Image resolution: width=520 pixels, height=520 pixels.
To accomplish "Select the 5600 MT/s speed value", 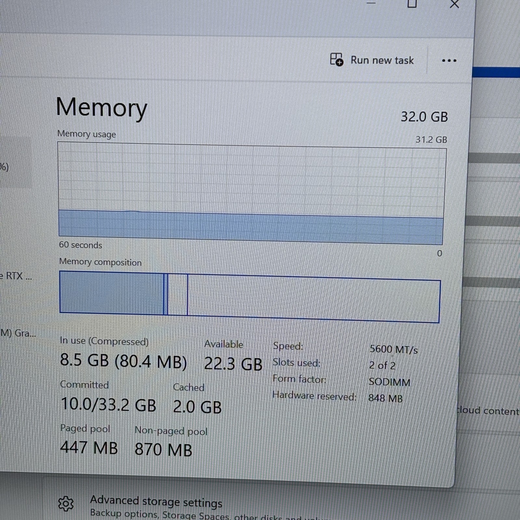I will coord(394,349).
